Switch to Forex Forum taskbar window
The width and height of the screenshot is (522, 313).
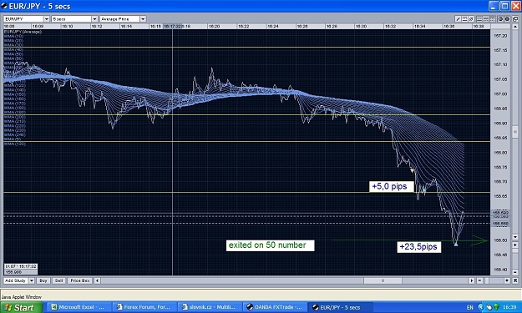144,307
